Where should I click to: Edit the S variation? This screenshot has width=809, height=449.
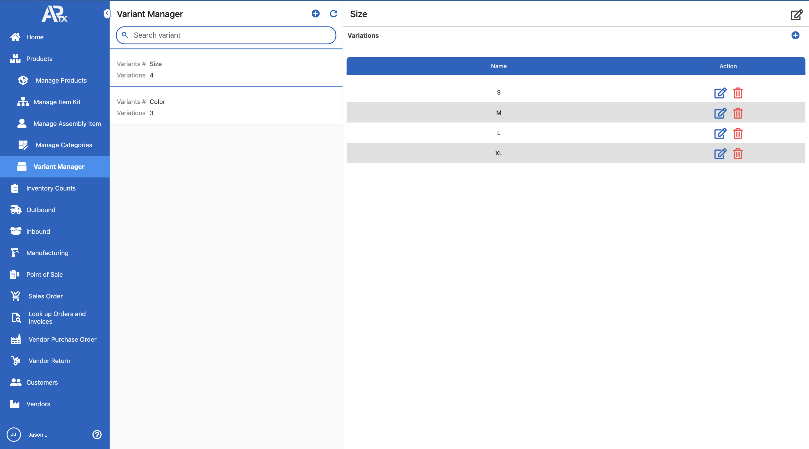[x=720, y=93]
